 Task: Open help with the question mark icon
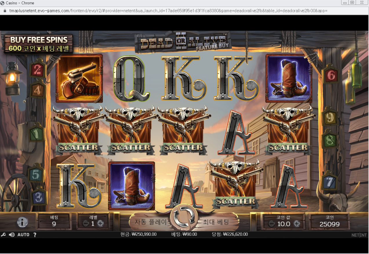pyautogui.click(x=35, y=235)
